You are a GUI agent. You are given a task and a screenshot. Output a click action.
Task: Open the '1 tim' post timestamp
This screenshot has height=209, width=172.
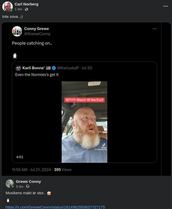tap(18, 9)
